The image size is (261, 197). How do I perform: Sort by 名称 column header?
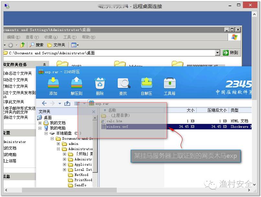point(133,110)
